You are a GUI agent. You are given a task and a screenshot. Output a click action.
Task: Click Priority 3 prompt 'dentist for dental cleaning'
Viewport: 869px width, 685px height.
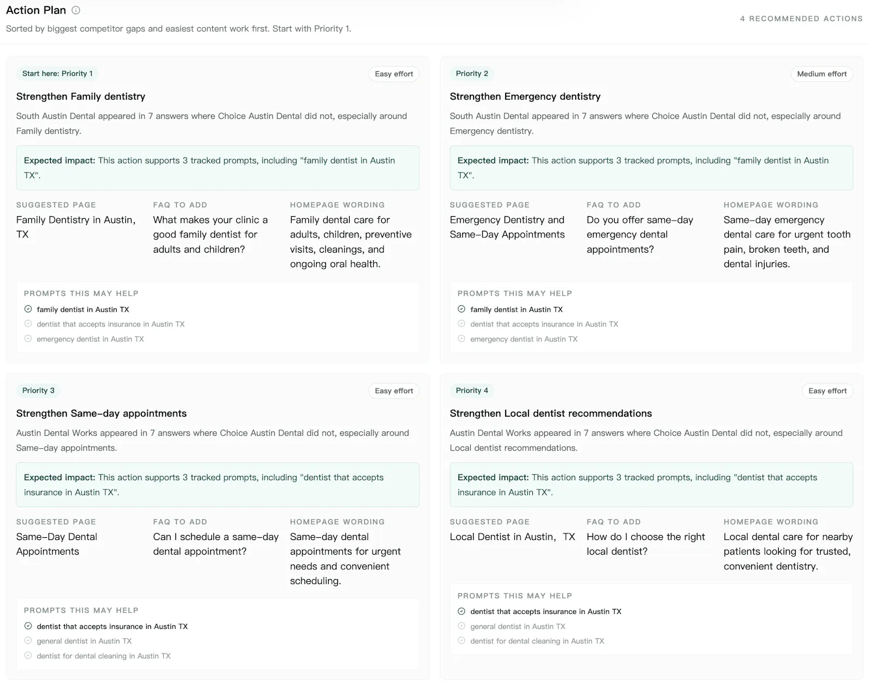[104, 656]
